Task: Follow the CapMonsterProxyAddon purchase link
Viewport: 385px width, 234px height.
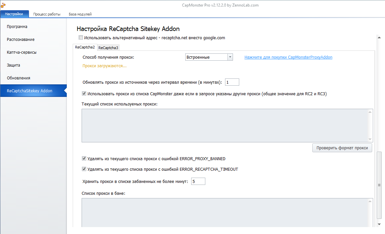Action: tap(288, 57)
